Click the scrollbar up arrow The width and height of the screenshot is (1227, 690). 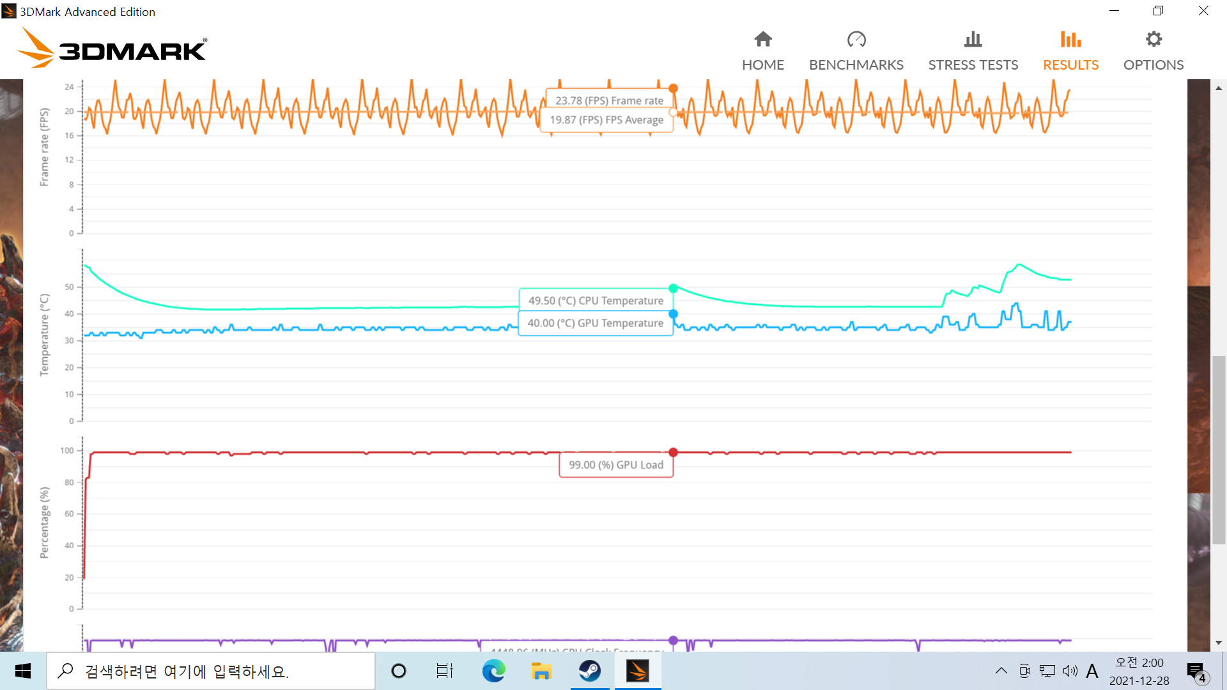pos(1219,88)
